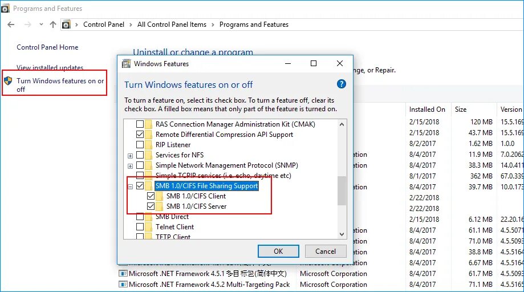Enable Telnet Client checkbox
This screenshot has width=524, height=292.
140,227
